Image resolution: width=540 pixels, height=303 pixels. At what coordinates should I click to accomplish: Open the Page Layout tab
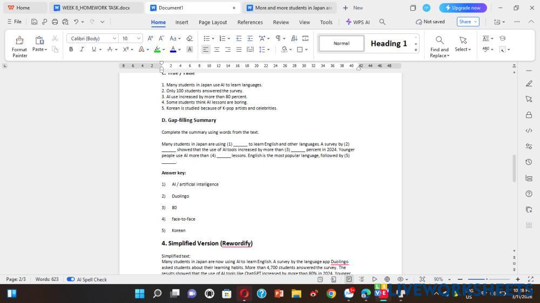pyautogui.click(x=213, y=22)
